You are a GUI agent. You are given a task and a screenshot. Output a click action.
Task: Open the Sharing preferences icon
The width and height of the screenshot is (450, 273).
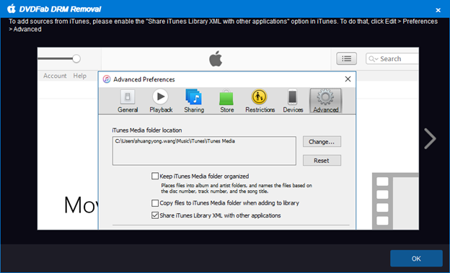[x=194, y=97]
